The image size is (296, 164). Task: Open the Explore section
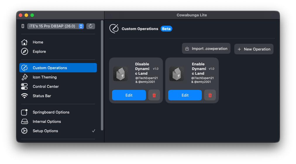58,51
